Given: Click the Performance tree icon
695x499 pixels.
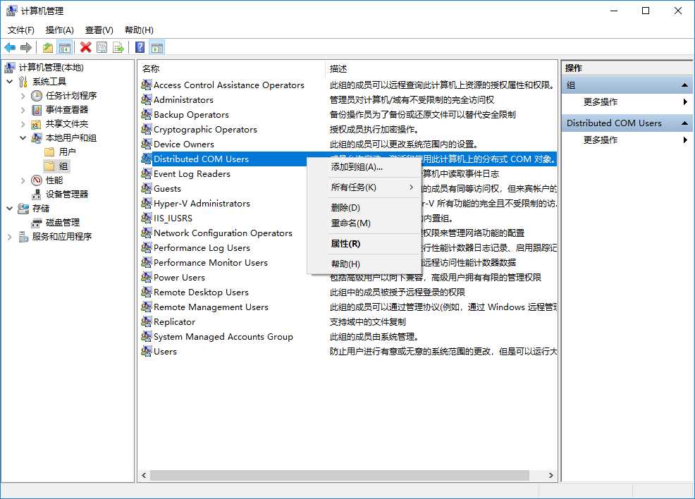Looking at the screenshot, I should pos(37,180).
